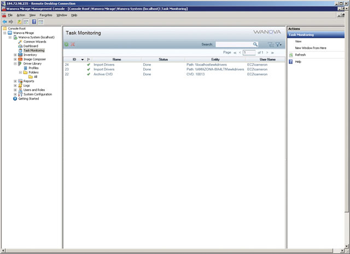Click the Reports tree icon

point(20,81)
